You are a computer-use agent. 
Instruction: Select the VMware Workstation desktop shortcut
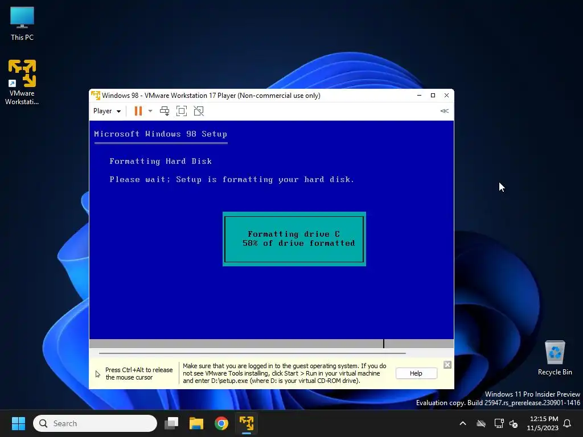click(x=22, y=83)
